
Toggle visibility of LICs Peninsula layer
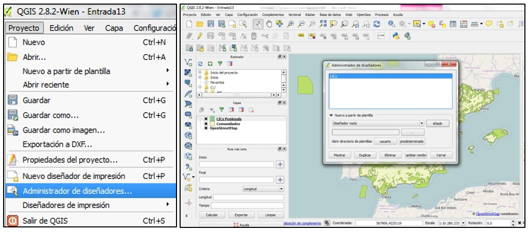(206, 119)
